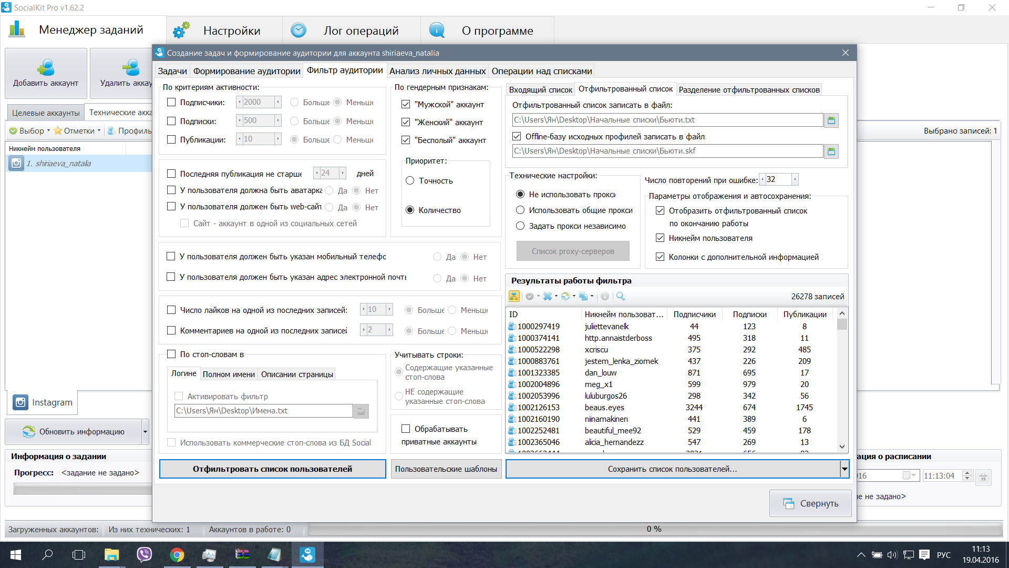Click save icon beside Бьюти.txt file path
Image resolution: width=1009 pixels, height=568 pixels.
(831, 120)
